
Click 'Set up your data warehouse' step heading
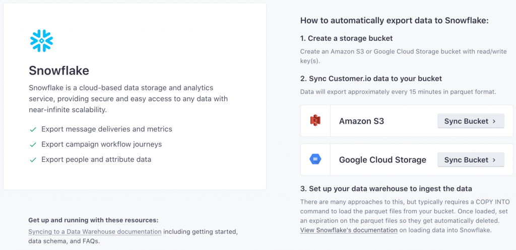pyautogui.click(x=386, y=189)
